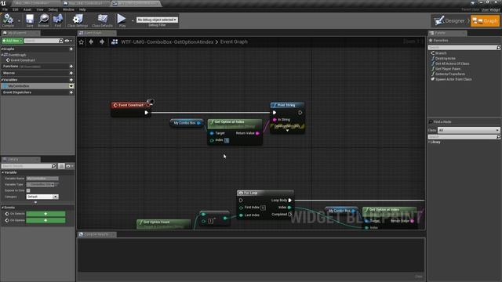Browse to asset in Content Browser
Viewport: 502px width, 282px height.
click(43, 20)
